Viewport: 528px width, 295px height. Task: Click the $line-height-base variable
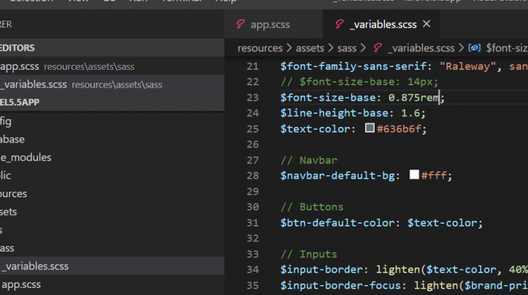click(334, 113)
